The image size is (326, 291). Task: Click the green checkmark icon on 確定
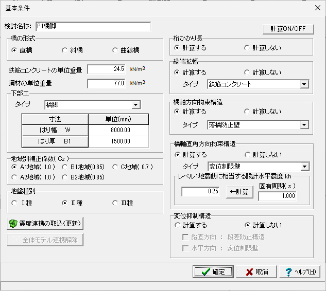tap(205, 272)
